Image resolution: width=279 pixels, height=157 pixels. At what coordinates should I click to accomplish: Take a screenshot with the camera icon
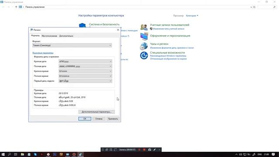(x=150, y=150)
